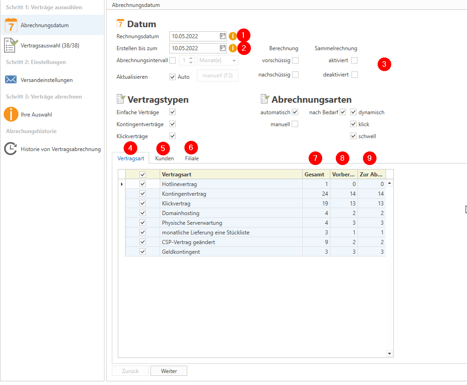This screenshot has height=385, width=467.
Task: Click the Weiter button
Action: pyautogui.click(x=168, y=371)
